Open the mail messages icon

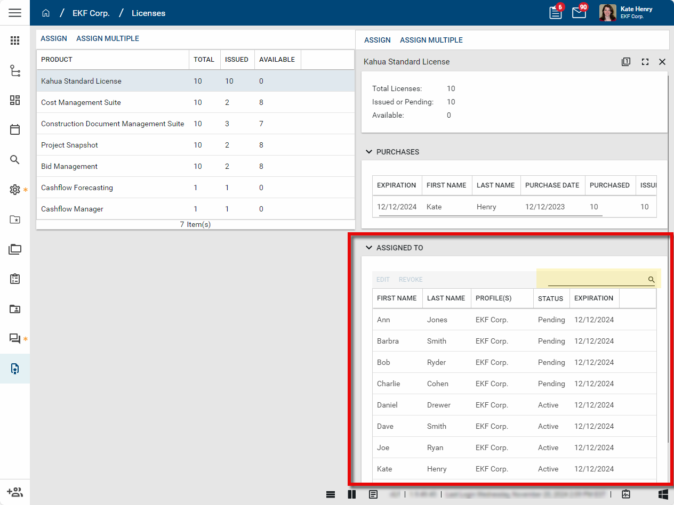pos(579,13)
